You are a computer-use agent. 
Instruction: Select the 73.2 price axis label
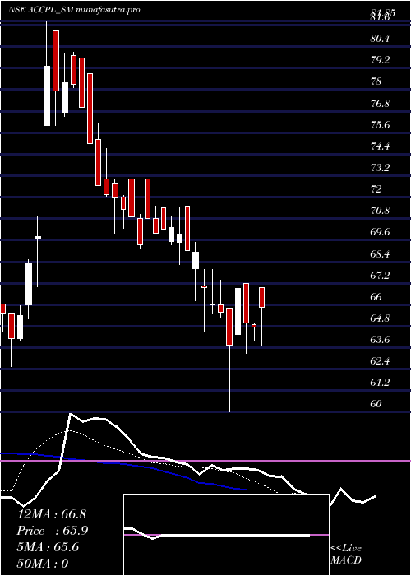(381, 168)
